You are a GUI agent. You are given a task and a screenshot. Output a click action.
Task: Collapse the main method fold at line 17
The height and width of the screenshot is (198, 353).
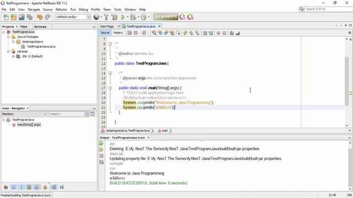(110, 88)
